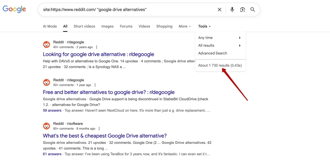
Task: Expand the 'All results' filter submenu
Action: tap(220, 46)
